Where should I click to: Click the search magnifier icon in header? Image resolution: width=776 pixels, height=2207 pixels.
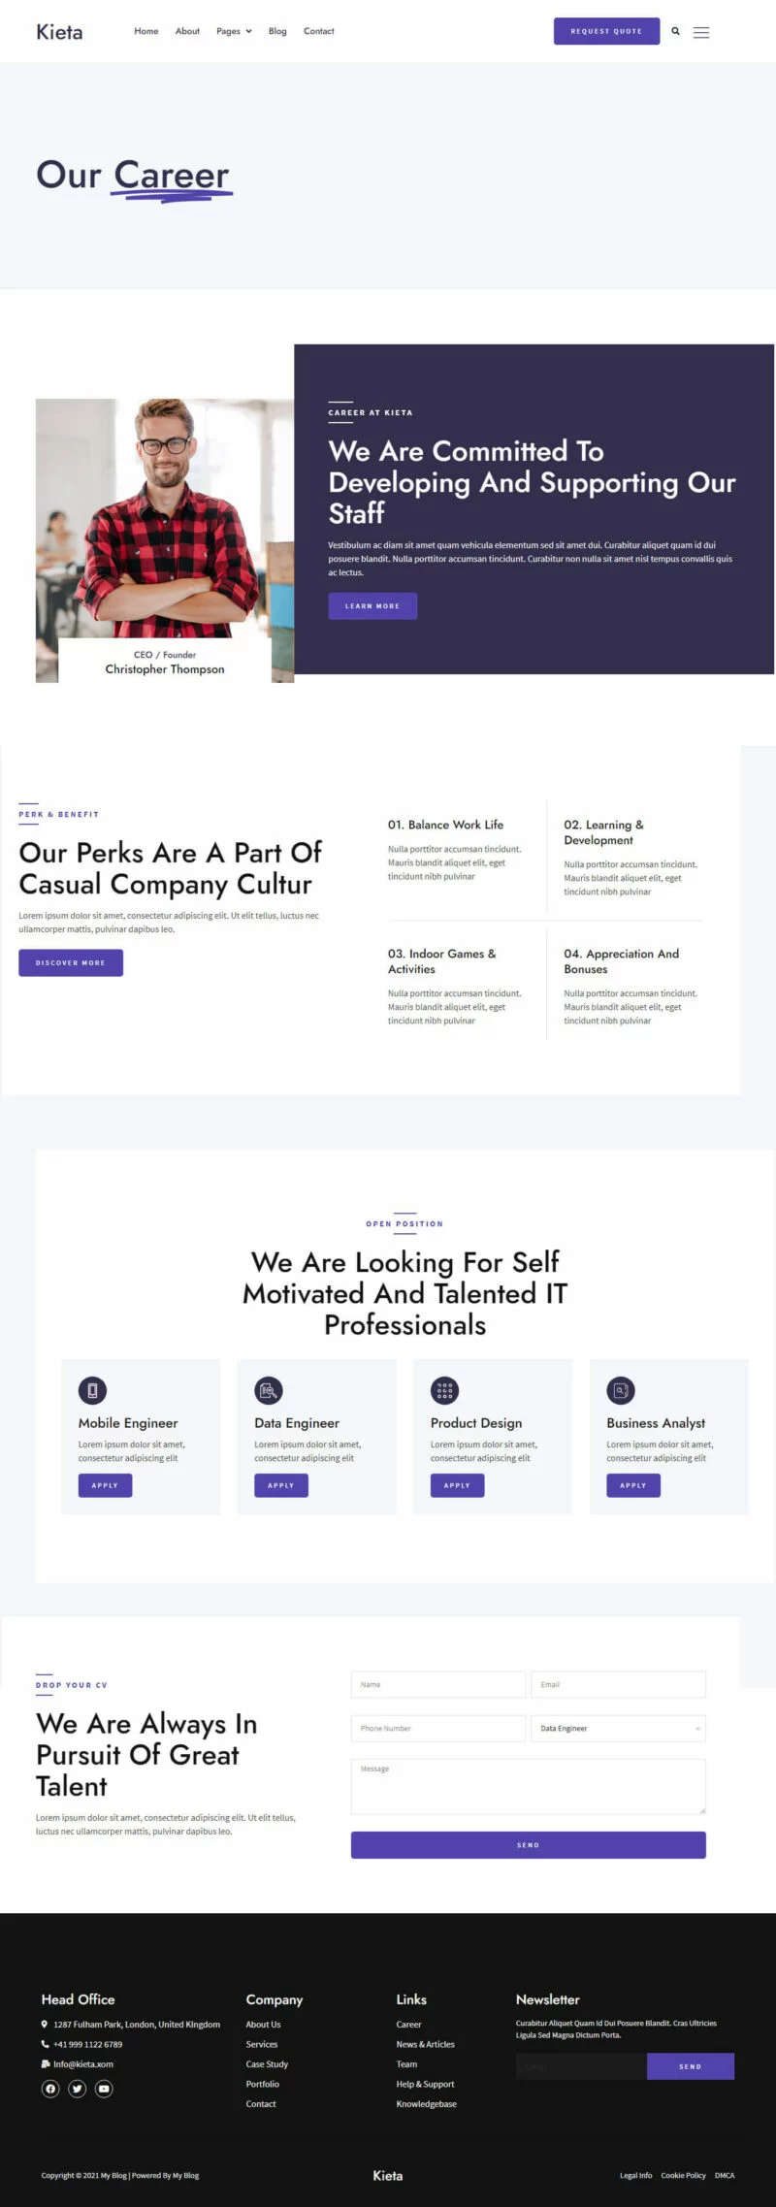(x=676, y=31)
